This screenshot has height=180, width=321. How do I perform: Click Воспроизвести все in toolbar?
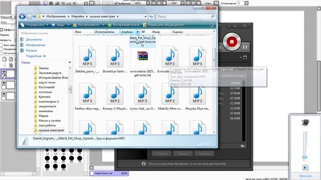[x=124, y=25]
